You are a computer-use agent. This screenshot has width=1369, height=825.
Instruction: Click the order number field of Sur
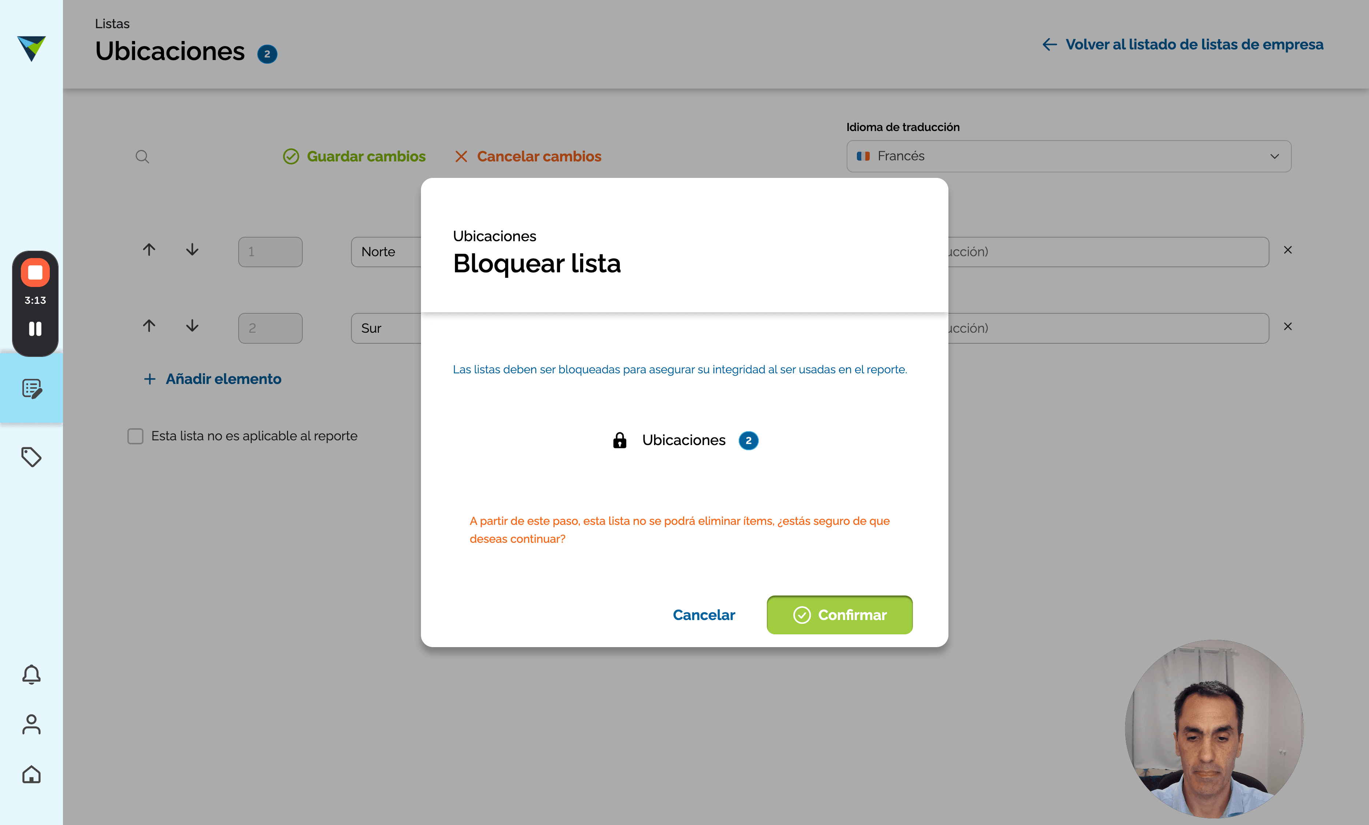coord(271,328)
